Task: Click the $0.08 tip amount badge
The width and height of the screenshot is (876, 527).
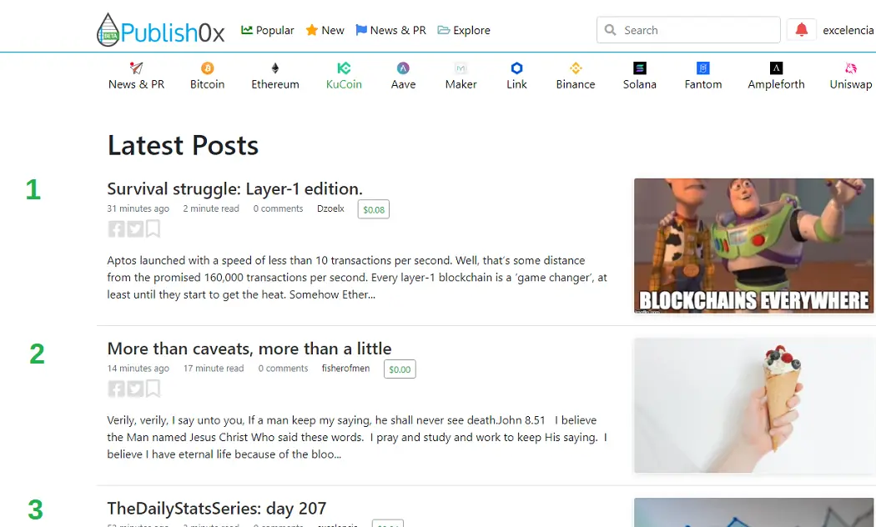Action: pyautogui.click(x=374, y=209)
